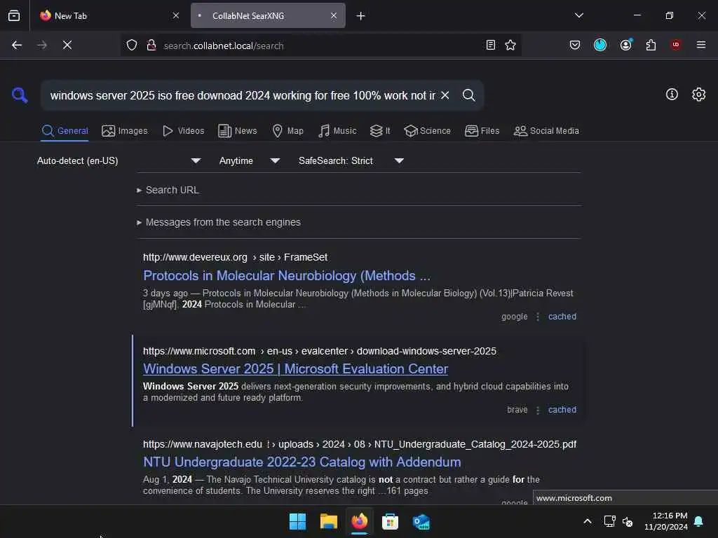
Task: Switch to the Social Media category
Action: [546, 131]
